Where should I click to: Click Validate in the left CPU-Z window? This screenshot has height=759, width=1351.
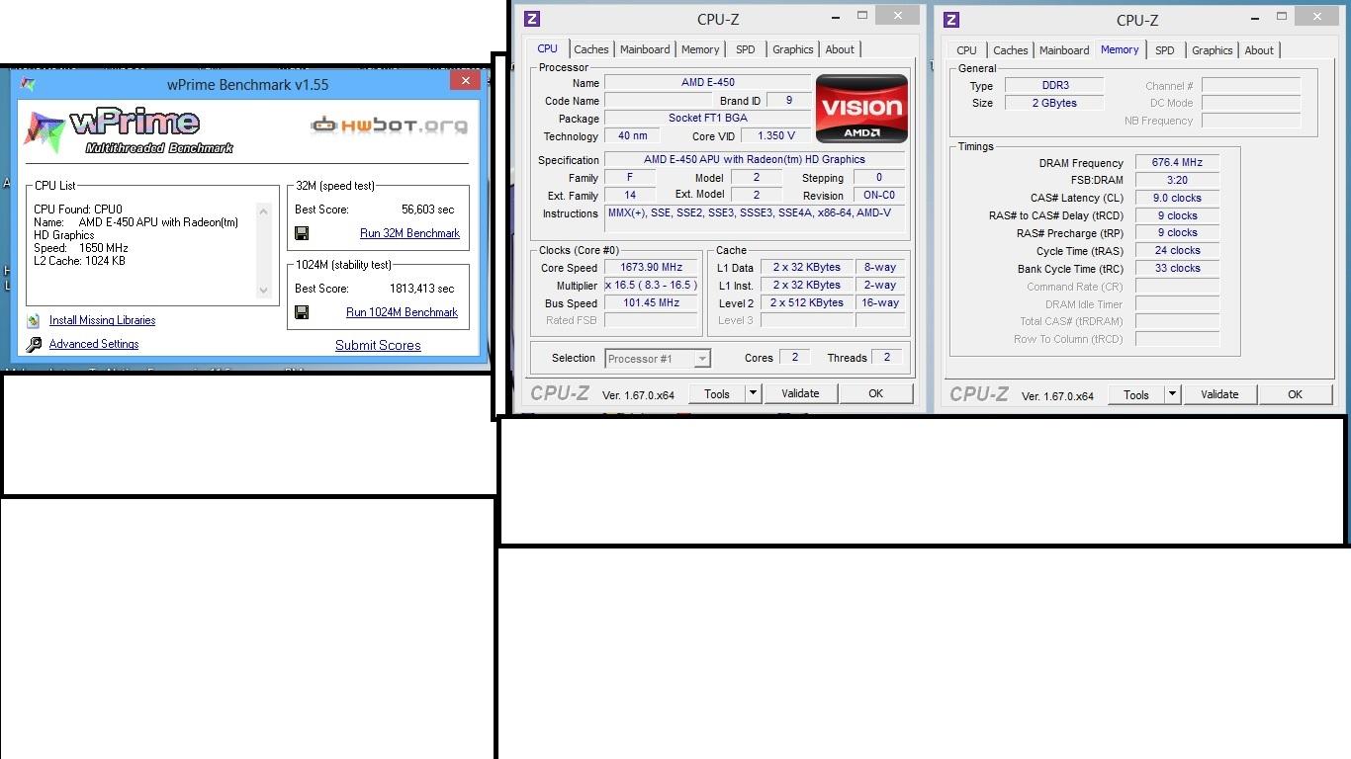click(800, 393)
